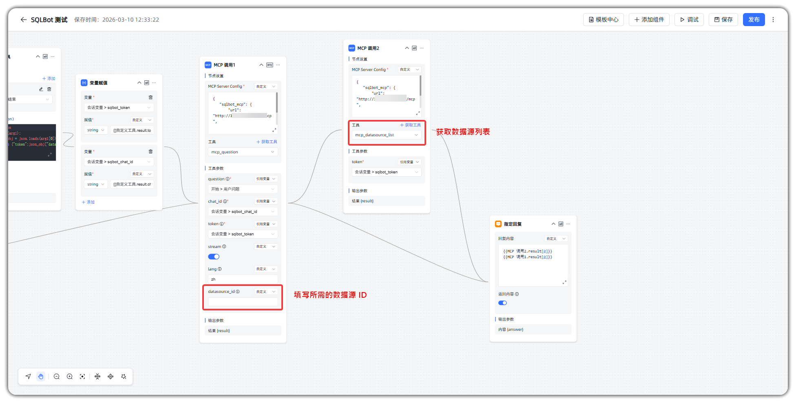Image resolution: width=796 pixels, height=403 pixels.
Task: Expand all nodes in canvas toolbar
Action: (x=111, y=376)
